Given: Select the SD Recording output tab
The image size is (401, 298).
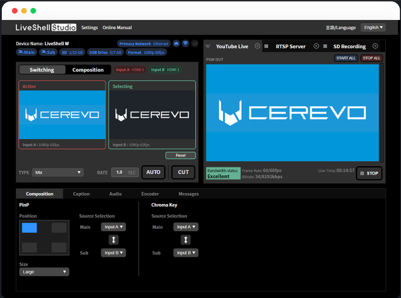Looking at the screenshot, I should [x=349, y=46].
